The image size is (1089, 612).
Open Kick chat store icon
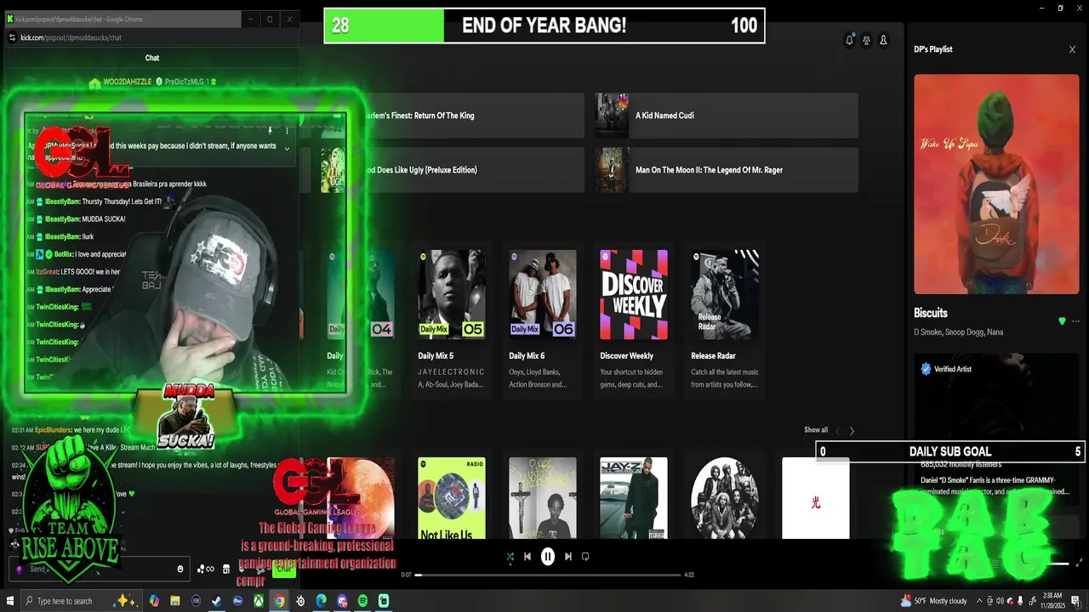pos(225,569)
